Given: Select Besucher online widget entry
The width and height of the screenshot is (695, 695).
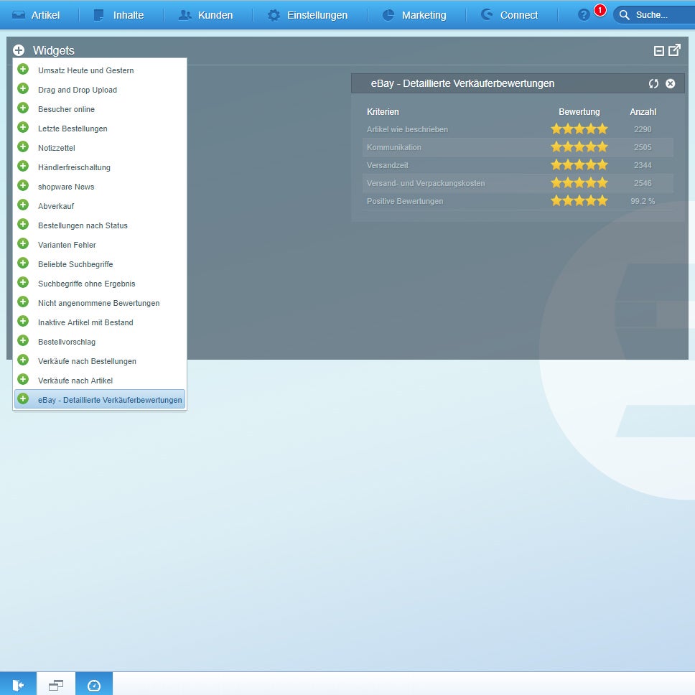Looking at the screenshot, I should 100,109.
